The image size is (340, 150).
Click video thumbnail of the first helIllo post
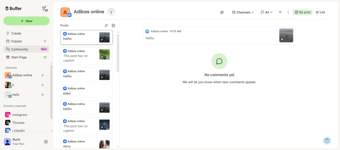[x=104, y=37]
